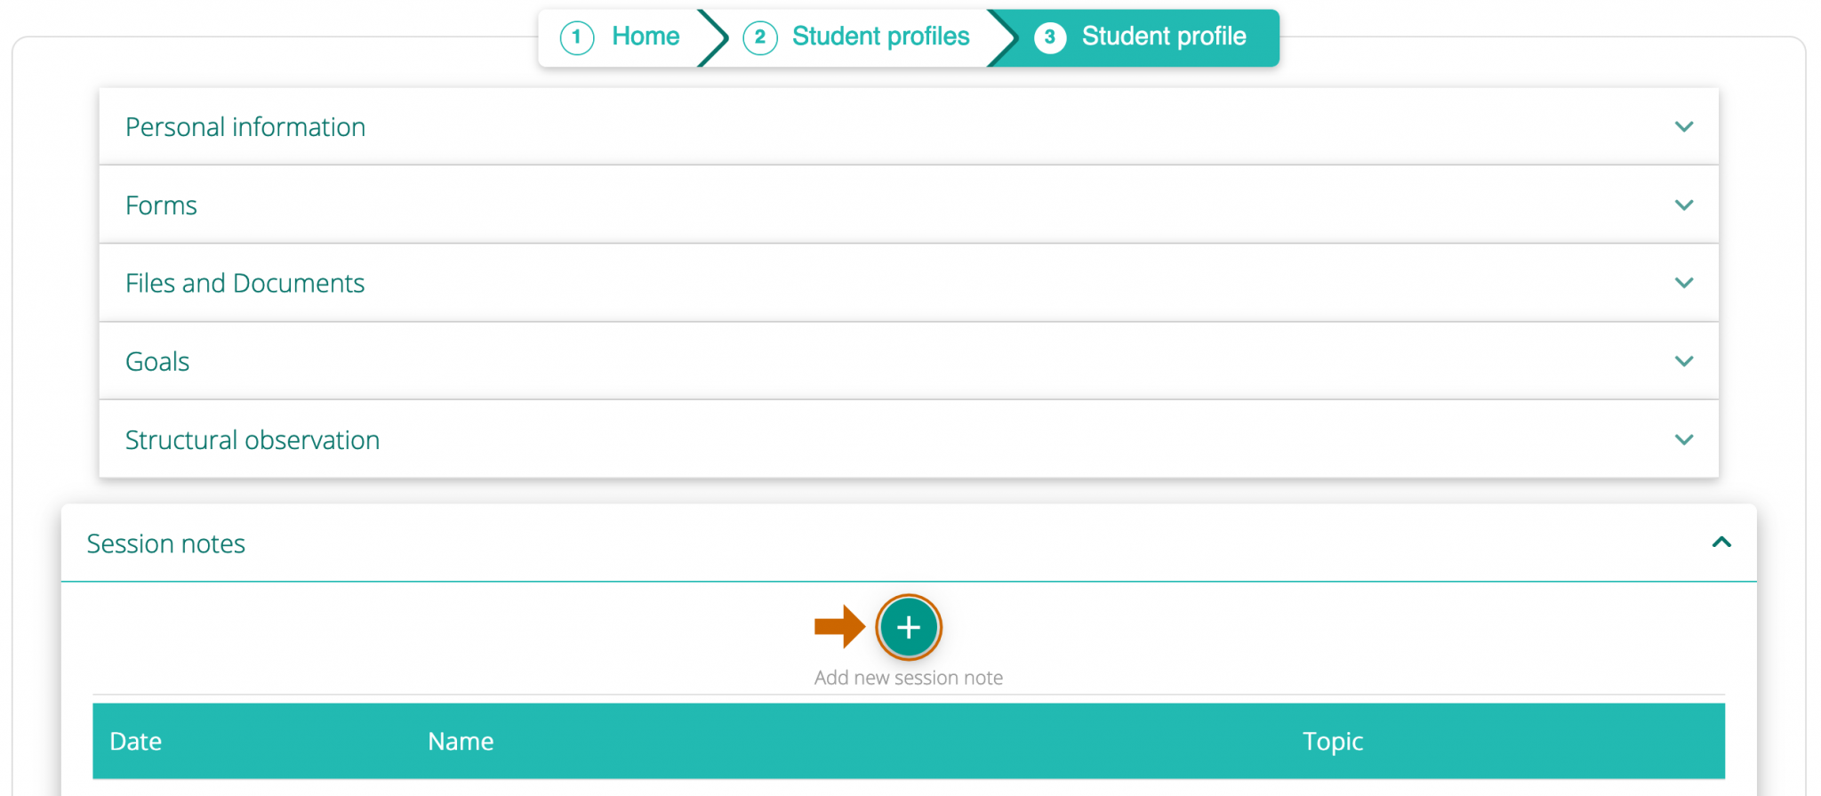The height and width of the screenshot is (796, 1821).
Task: Click the Add new session note plus icon
Action: coord(909,627)
